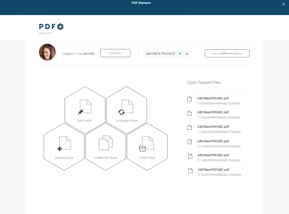Close the PDF Element window
Viewport: 289px width, 214px height.
click(x=283, y=4)
